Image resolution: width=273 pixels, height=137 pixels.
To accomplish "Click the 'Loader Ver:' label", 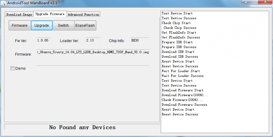I will point(69,41).
